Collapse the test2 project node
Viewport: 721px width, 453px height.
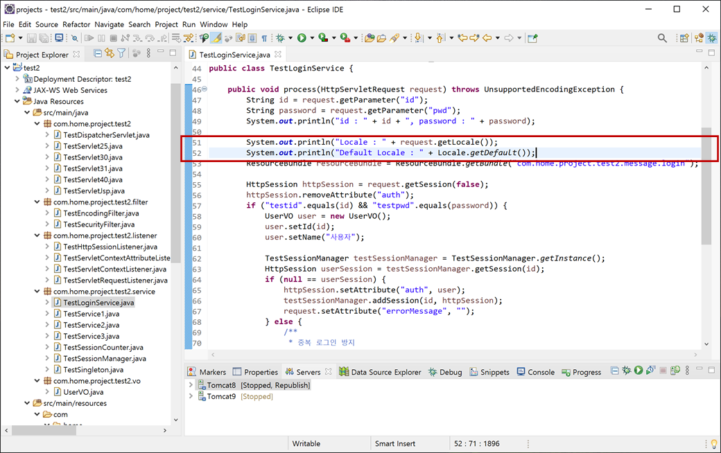click(x=7, y=68)
